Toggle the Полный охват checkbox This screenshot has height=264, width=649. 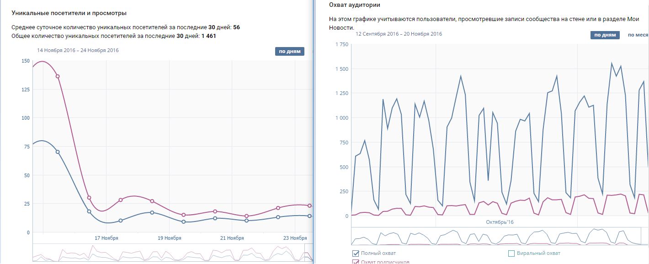pyautogui.click(x=356, y=253)
